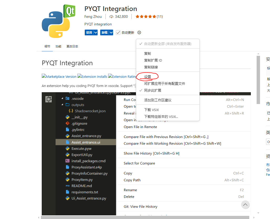
Task: Open the Marketplace Version badge link
Action: tap(59, 76)
